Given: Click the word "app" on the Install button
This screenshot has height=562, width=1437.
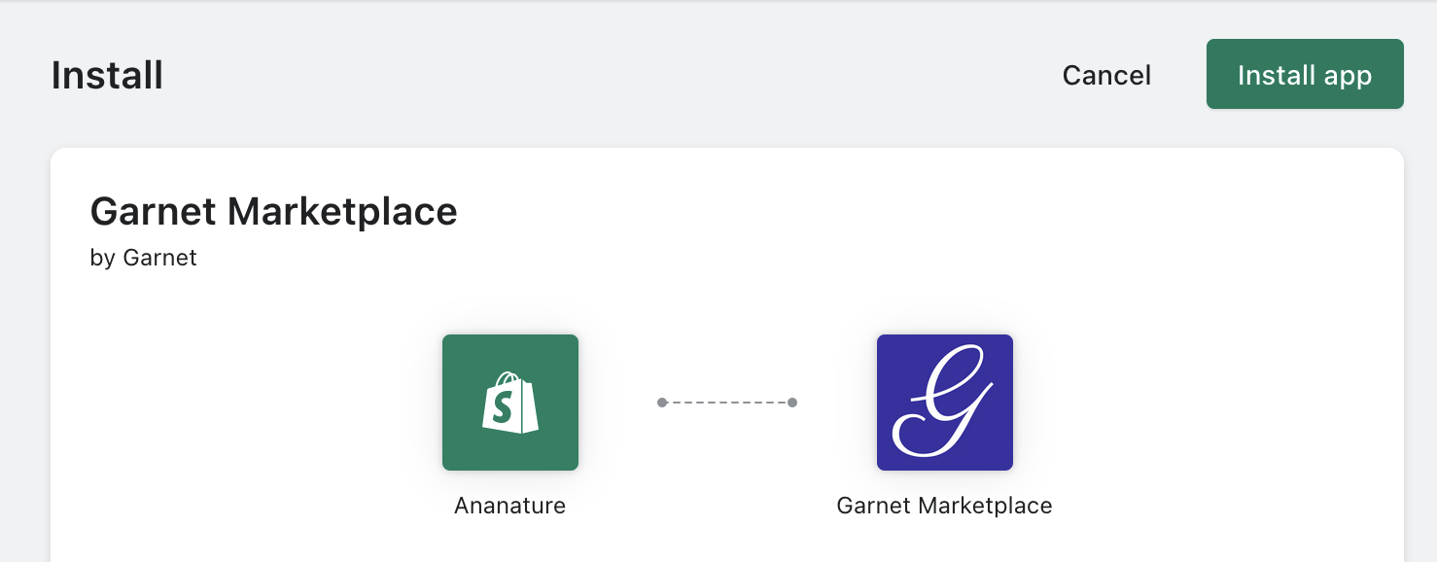Looking at the screenshot, I should (x=1347, y=76).
